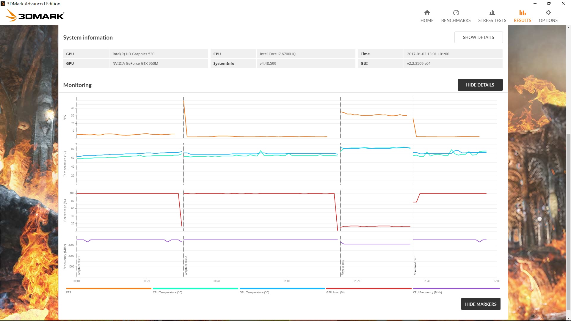Toggle the FPS orange legend bar
The image size is (571, 321).
pos(109,288)
